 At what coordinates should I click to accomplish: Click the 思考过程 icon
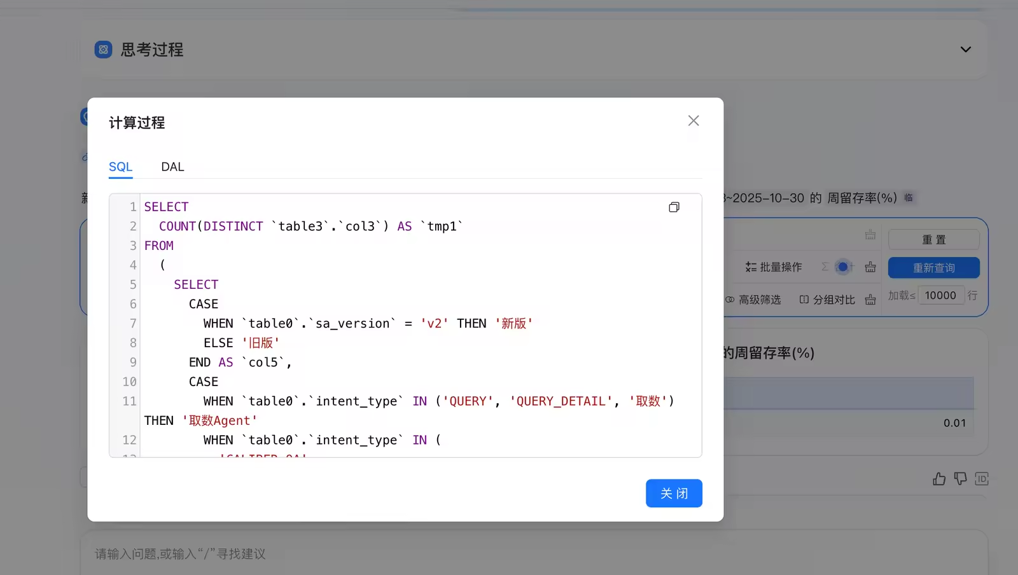coord(103,50)
